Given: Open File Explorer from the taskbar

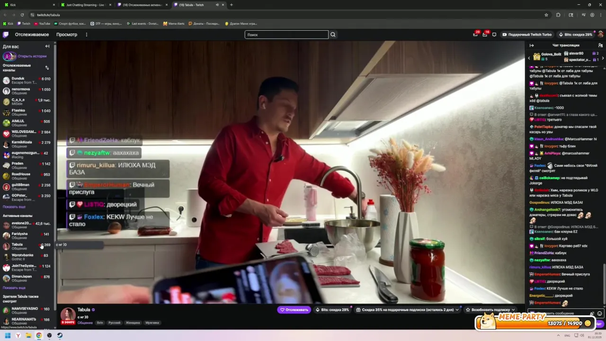Looking at the screenshot, I should click(x=28, y=335).
